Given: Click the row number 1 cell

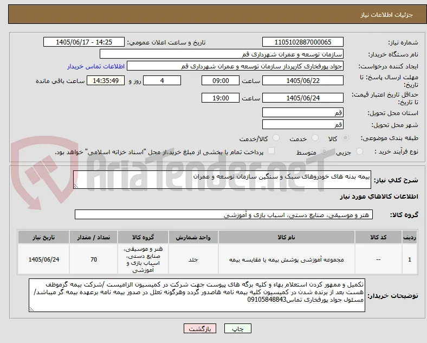Looking at the screenshot, I should (x=410, y=259).
